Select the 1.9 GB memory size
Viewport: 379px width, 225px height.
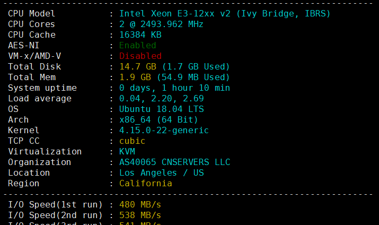135,77
